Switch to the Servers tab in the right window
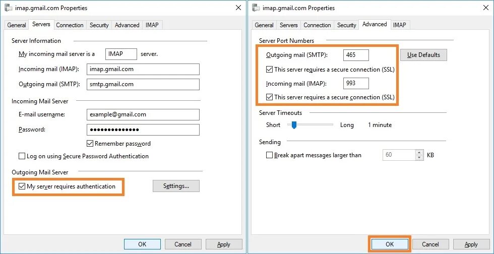The height and width of the screenshot is (254, 494). tap(288, 25)
